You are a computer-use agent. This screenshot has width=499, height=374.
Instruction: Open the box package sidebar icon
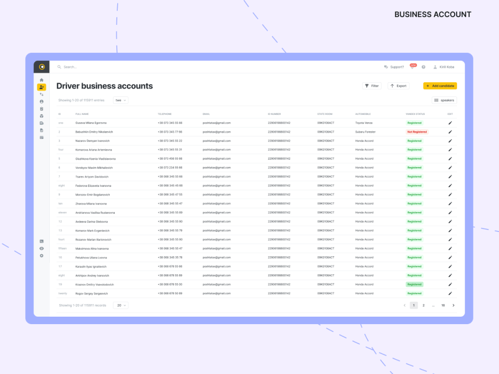41,116
